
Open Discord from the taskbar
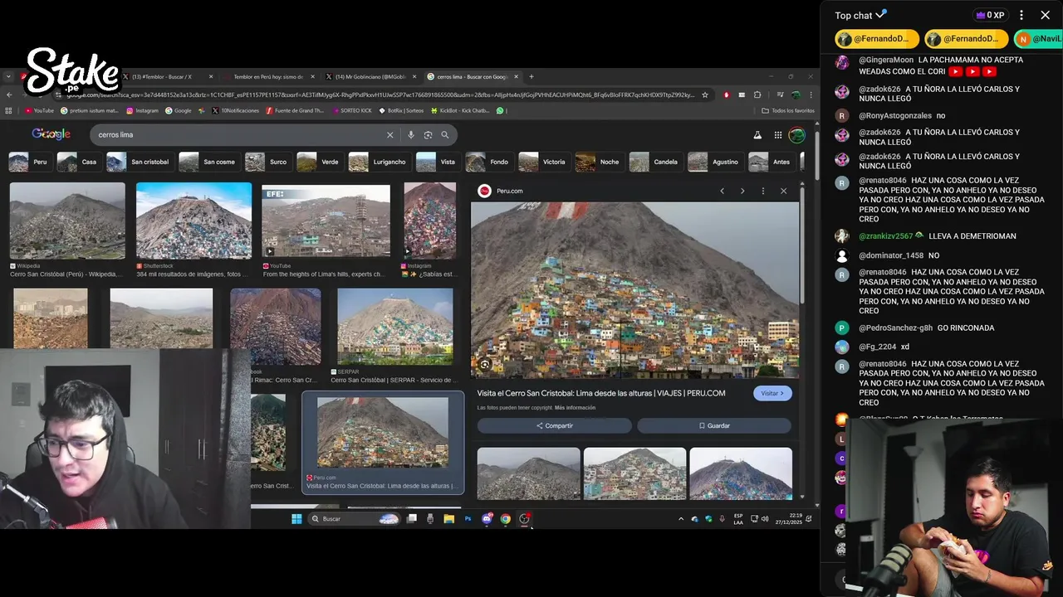tap(487, 519)
